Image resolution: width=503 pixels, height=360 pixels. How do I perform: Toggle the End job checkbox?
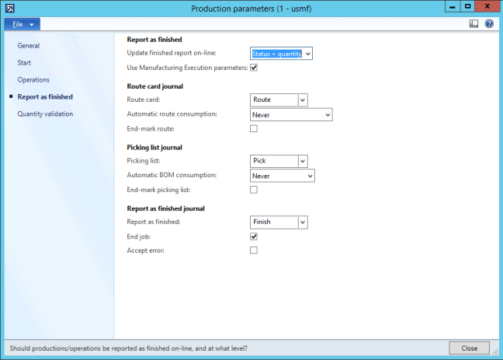254,236
